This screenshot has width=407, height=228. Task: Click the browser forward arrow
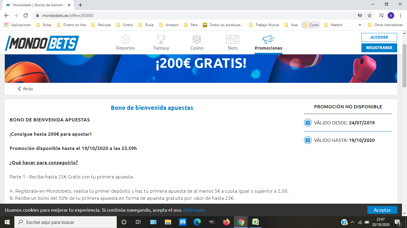click(16, 15)
